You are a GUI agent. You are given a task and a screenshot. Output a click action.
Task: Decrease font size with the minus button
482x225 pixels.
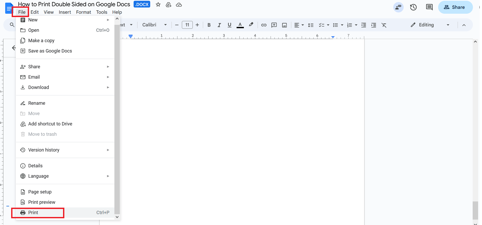click(x=177, y=25)
